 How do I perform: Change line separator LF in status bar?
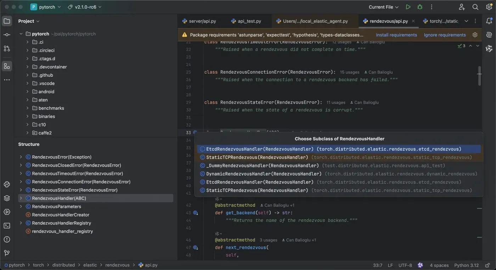(390, 265)
